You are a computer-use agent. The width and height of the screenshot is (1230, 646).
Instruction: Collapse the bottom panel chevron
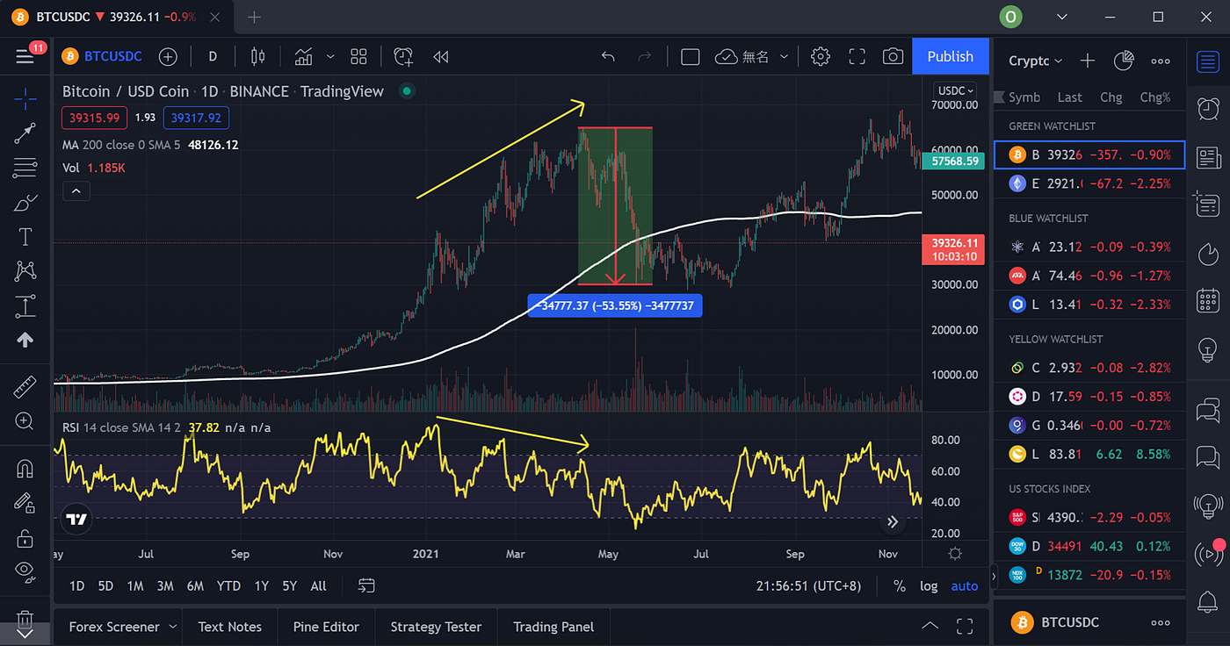coord(929,627)
